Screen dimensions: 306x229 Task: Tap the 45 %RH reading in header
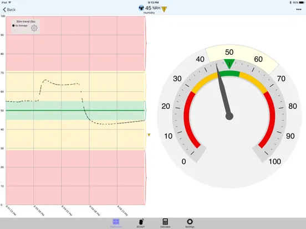[152, 8]
